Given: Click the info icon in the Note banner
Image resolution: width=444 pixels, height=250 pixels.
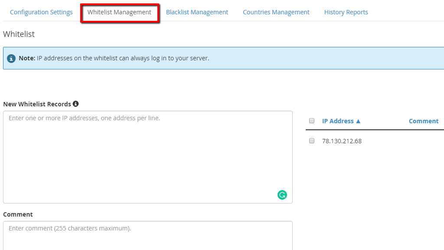Looking at the screenshot, I should tap(11, 59).
